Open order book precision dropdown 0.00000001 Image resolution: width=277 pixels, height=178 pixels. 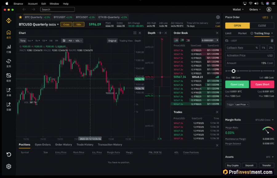tap(210, 40)
